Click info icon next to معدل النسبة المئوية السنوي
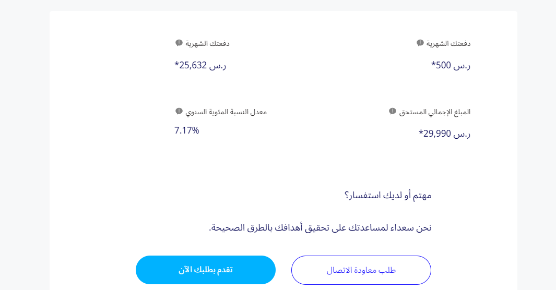 [x=179, y=111]
